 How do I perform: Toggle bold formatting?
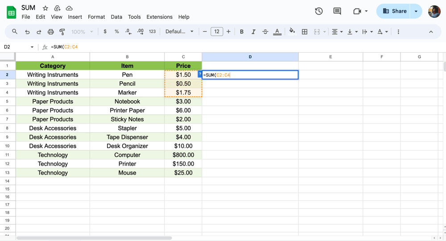[x=242, y=32]
